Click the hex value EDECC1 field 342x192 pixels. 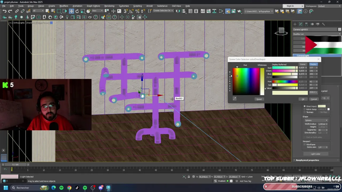pos(313,92)
